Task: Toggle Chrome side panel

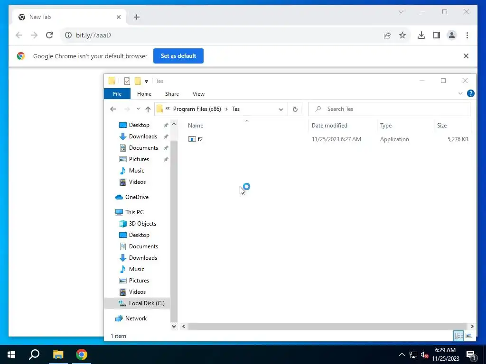Action: pos(437,35)
